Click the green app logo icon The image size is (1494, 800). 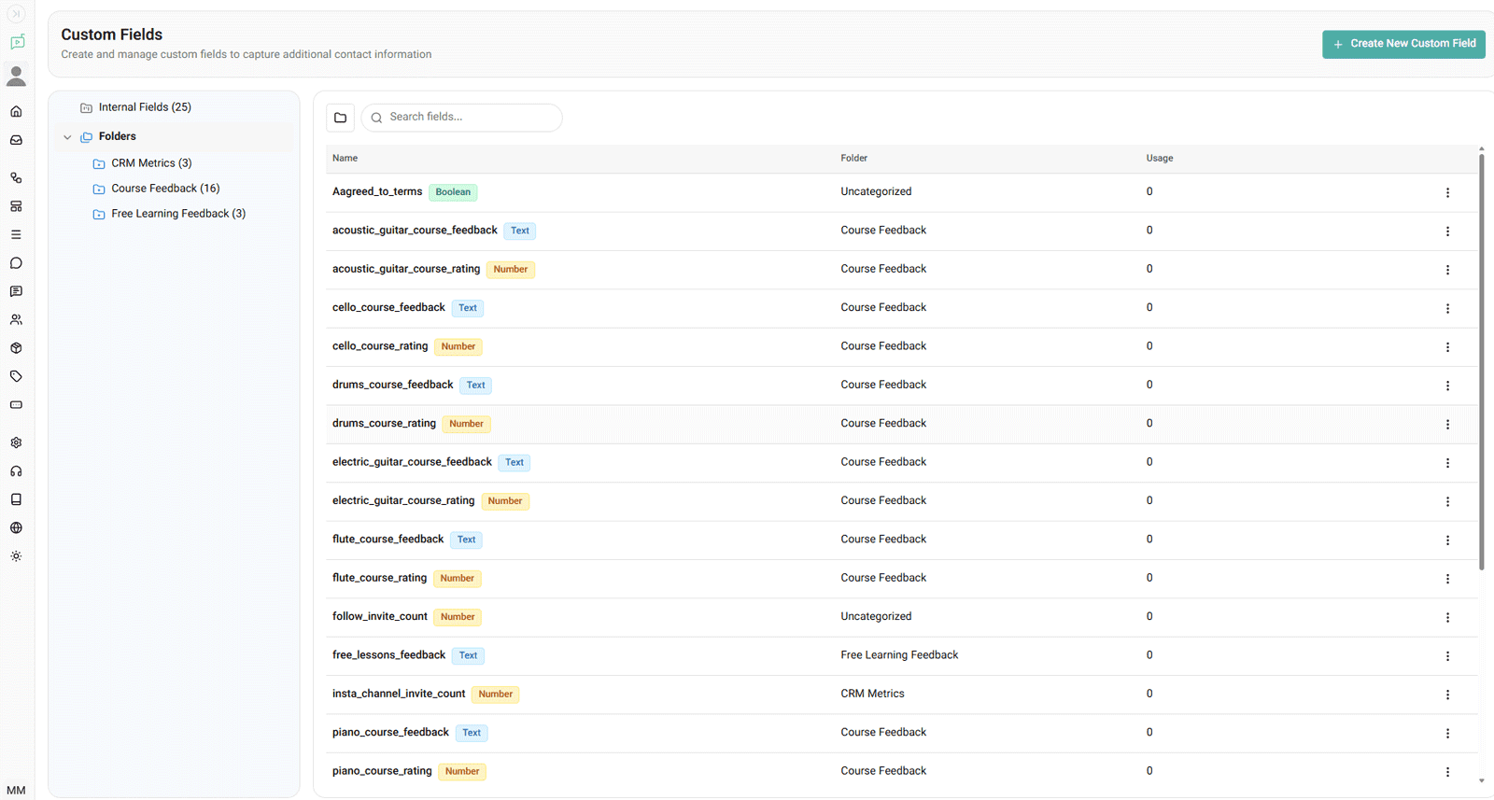tap(17, 42)
